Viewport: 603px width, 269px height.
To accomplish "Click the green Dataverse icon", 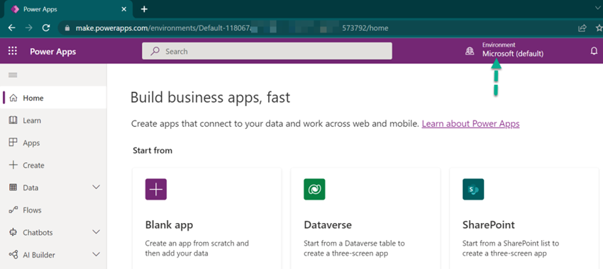I will click(x=314, y=189).
